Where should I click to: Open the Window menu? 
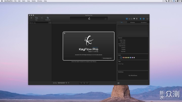coord(40,1)
